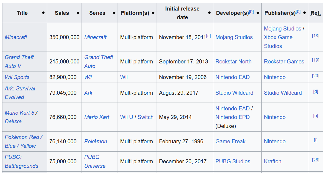Open Nintendo EPD developer link
327x173 pixels.
[232, 117]
